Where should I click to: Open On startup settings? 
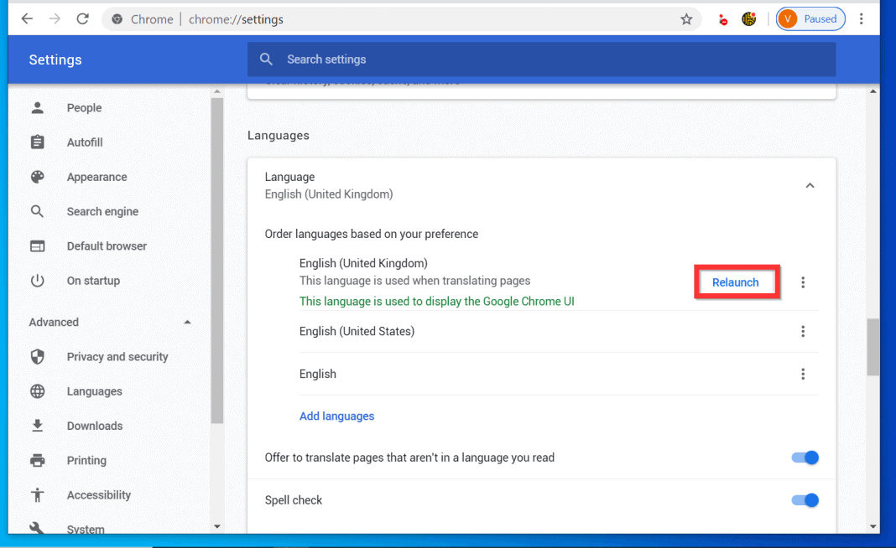point(93,280)
